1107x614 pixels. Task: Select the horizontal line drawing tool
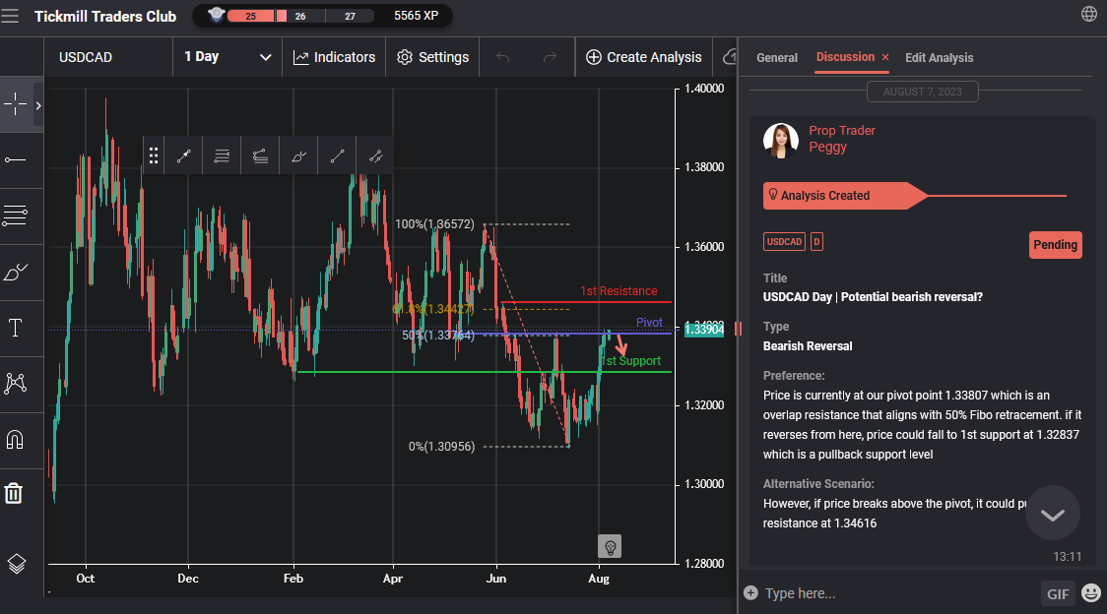[x=15, y=160]
